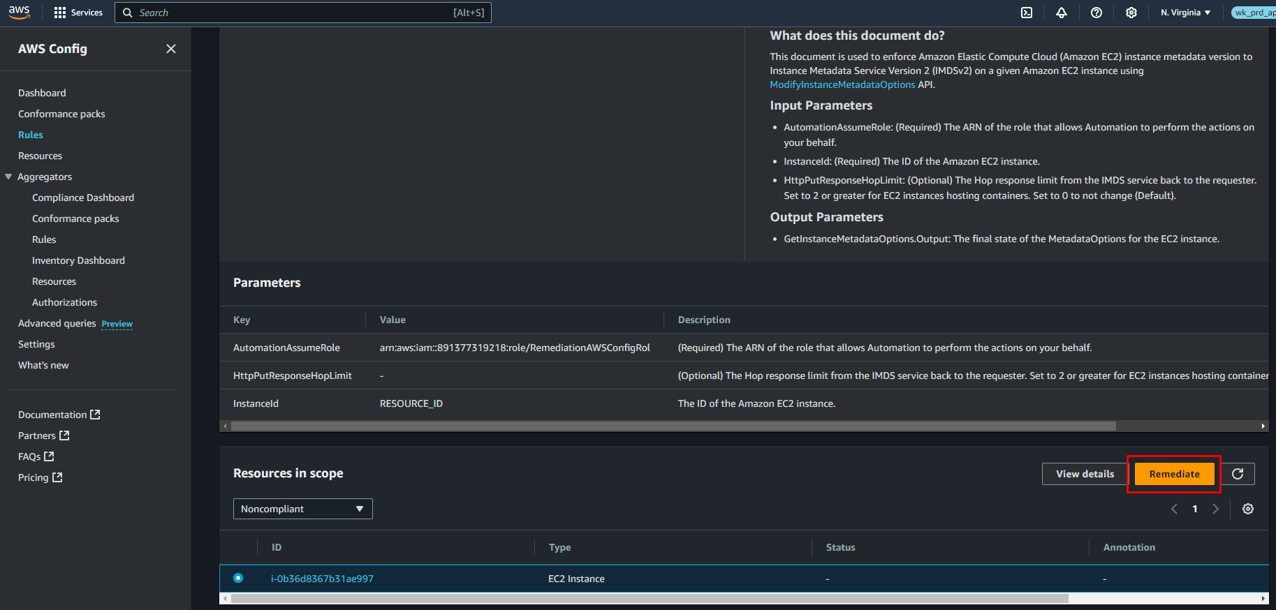Open table preferences gear icon
Image resolution: width=1276 pixels, height=610 pixels.
coord(1248,509)
